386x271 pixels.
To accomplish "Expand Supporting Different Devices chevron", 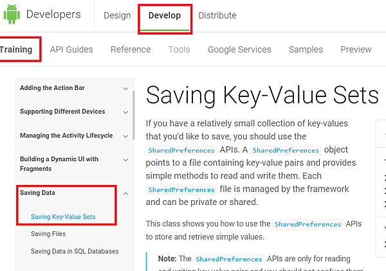I will pos(125,112).
